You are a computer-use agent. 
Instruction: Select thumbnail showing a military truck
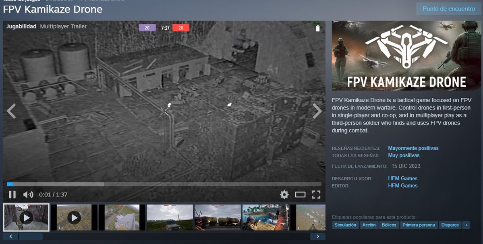click(170, 217)
